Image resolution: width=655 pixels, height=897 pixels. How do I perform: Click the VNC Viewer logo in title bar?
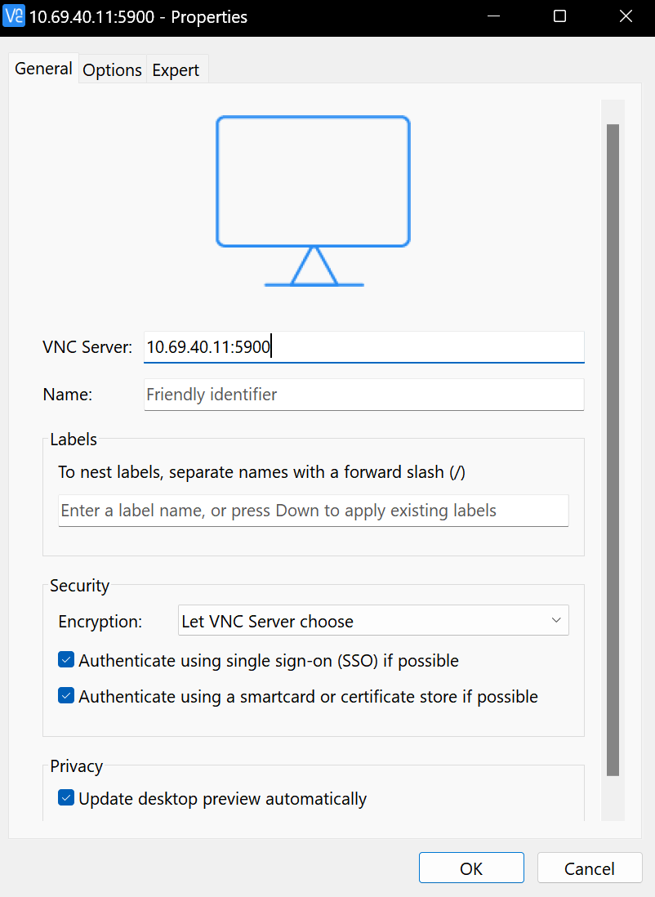14,16
